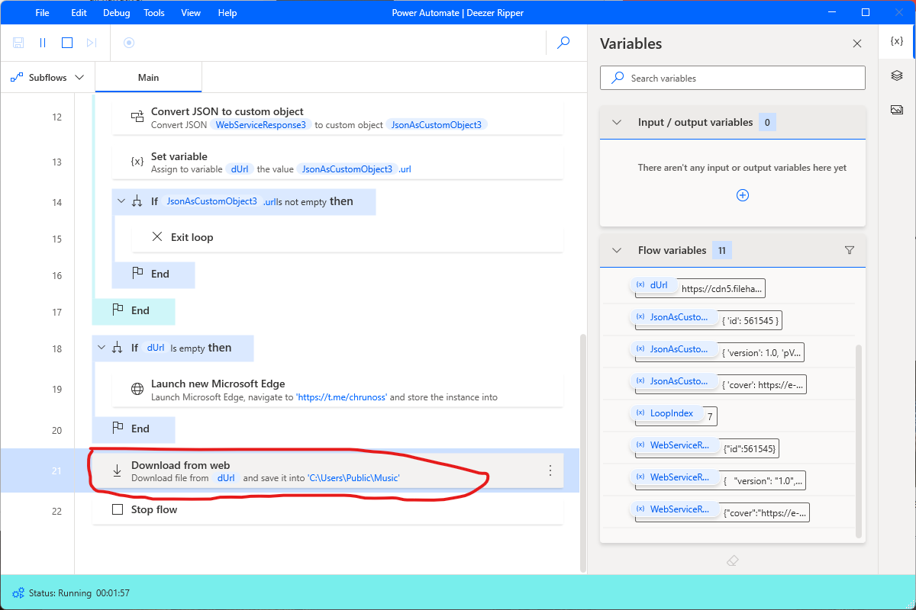The width and height of the screenshot is (916, 610).
Task: Open the Variables panel via {x} sidebar icon
Action: (x=896, y=41)
